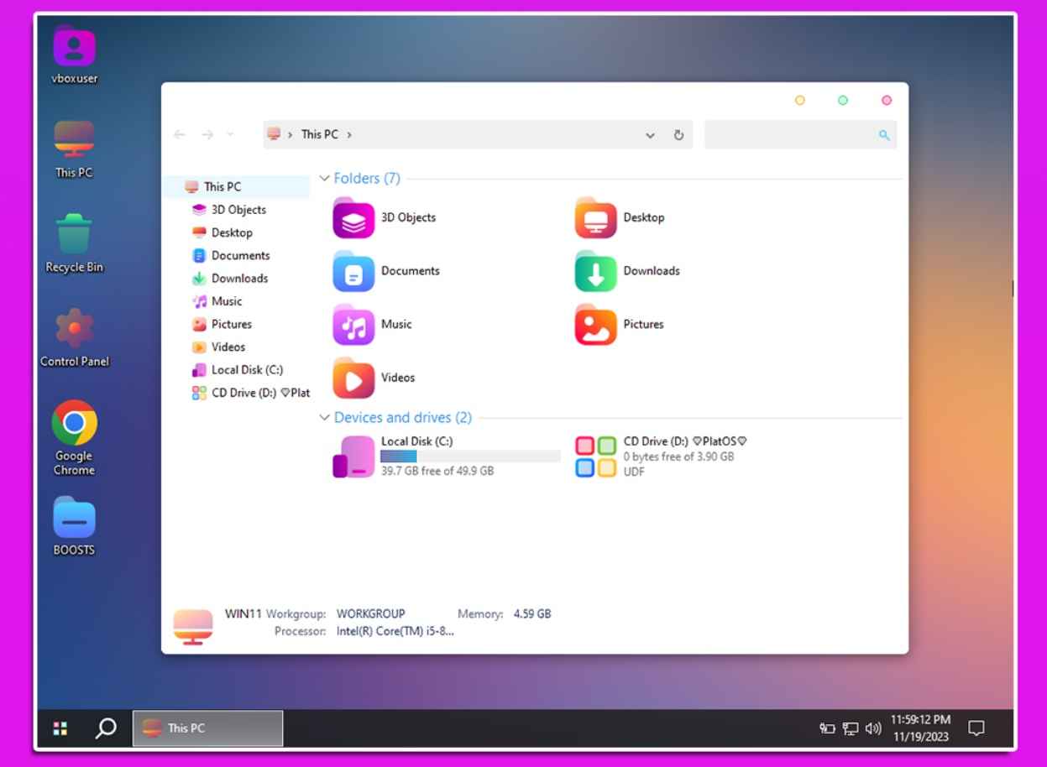
Task: Click the Start button on taskbar
Action: click(x=60, y=728)
